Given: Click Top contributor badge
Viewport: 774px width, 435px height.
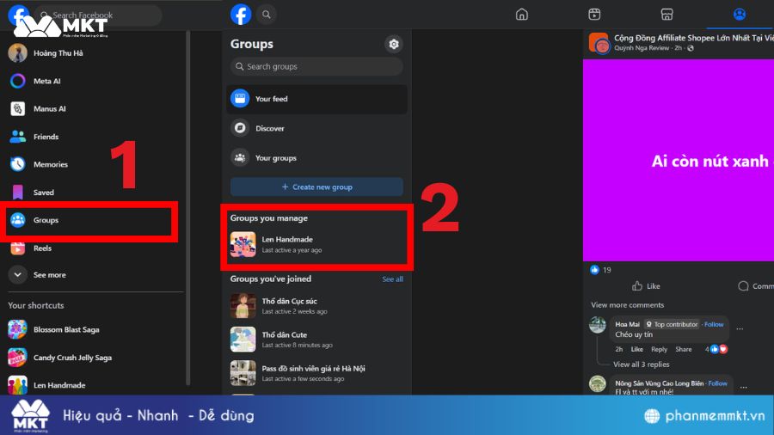Looking at the screenshot, I should click(x=672, y=324).
